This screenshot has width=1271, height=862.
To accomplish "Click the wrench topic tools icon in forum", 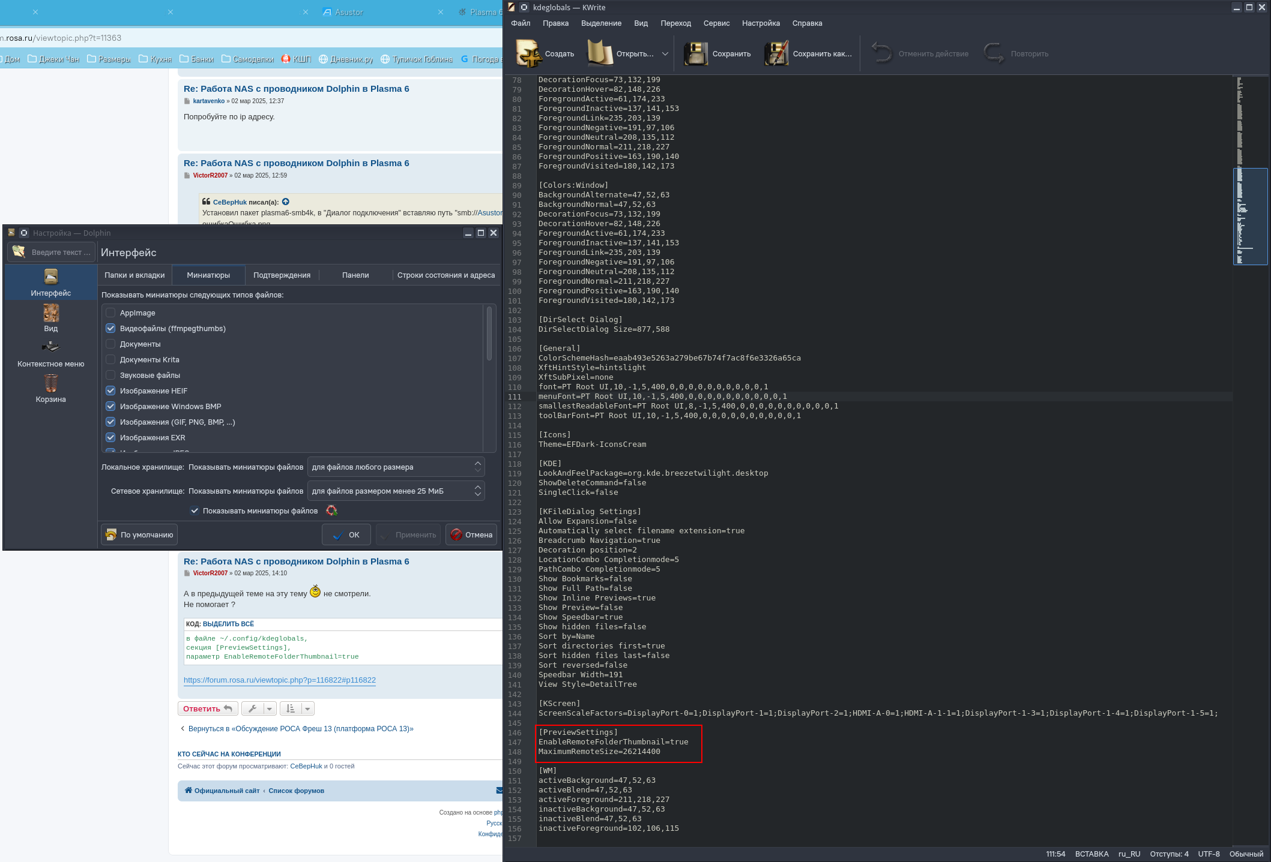I will 253,708.
